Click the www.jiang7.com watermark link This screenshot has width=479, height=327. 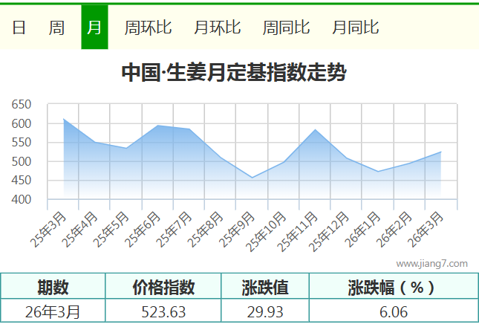(x=431, y=263)
